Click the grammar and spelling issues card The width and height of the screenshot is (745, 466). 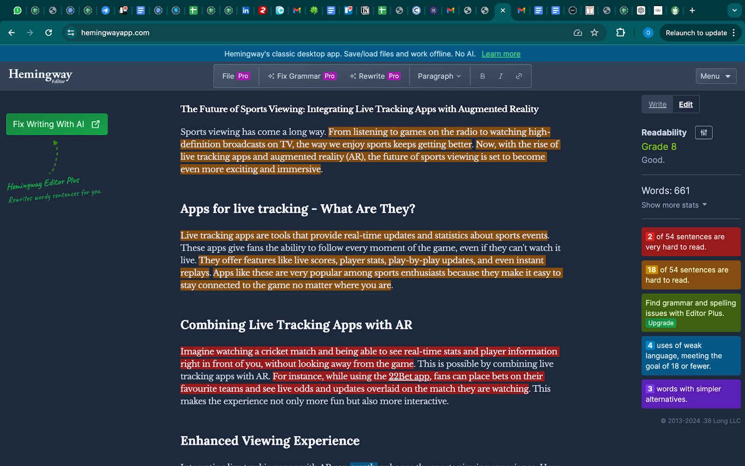(691, 313)
